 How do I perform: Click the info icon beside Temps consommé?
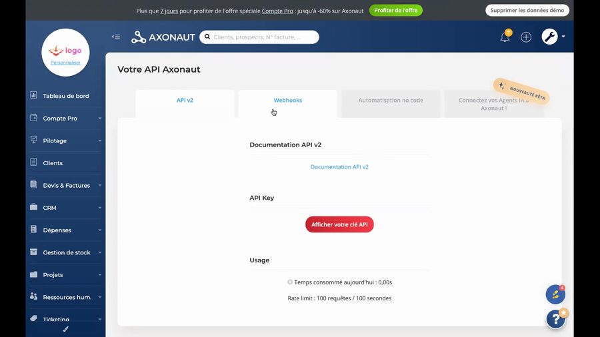coord(290,282)
